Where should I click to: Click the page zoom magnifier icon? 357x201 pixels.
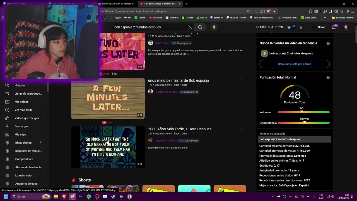255,11
